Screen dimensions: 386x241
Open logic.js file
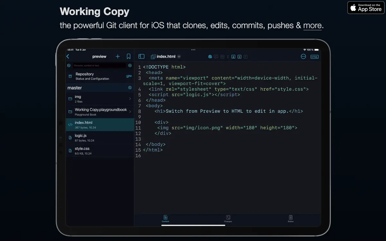(100, 138)
